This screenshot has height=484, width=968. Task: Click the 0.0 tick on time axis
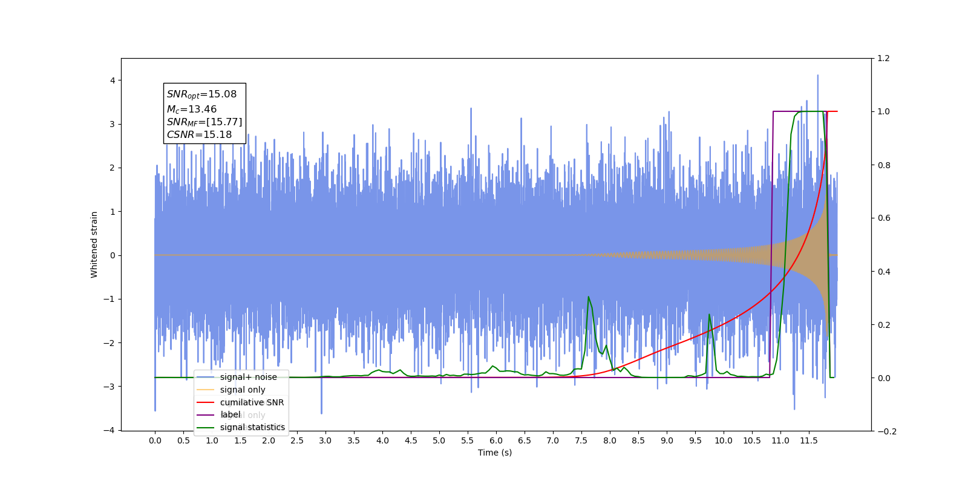(x=155, y=440)
